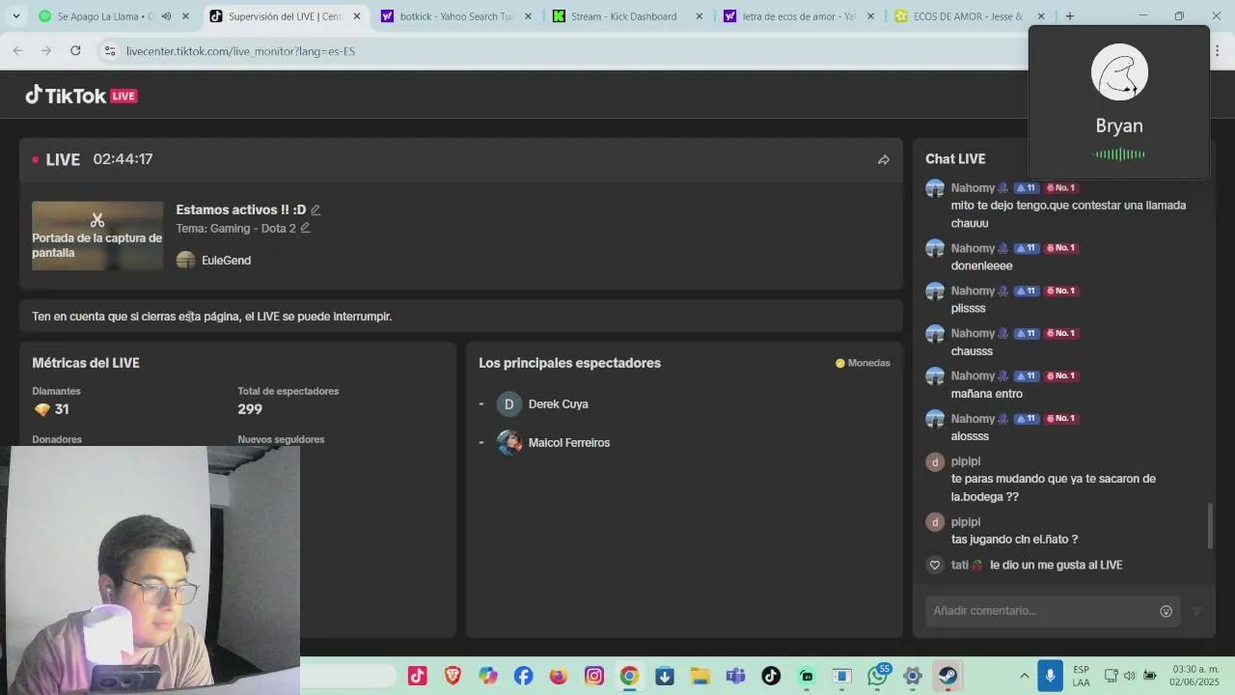1235x695 pixels.
Task: Open Instagram from the taskbar
Action: click(594, 676)
